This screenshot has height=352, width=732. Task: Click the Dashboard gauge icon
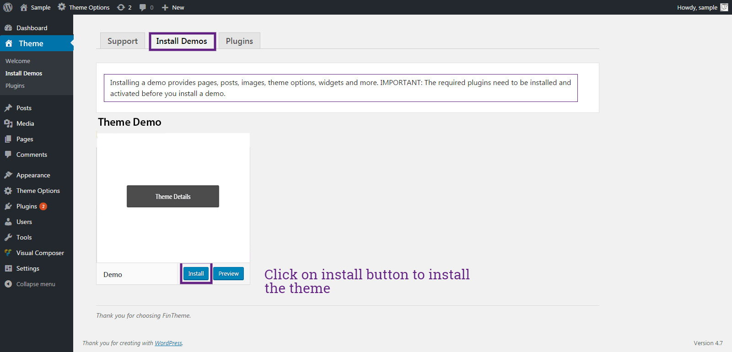(x=8, y=28)
